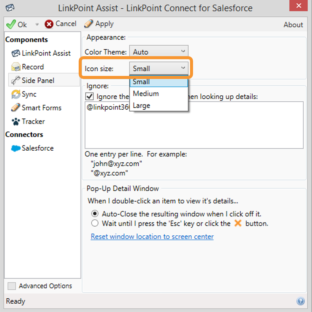Screen dimensions: 312x312
Task: Select the Sync arrows icon
Action: pyautogui.click(x=16, y=94)
